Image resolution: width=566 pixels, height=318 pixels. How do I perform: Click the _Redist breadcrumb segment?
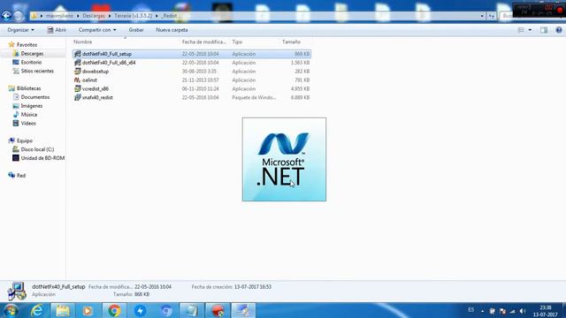point(169,16)
